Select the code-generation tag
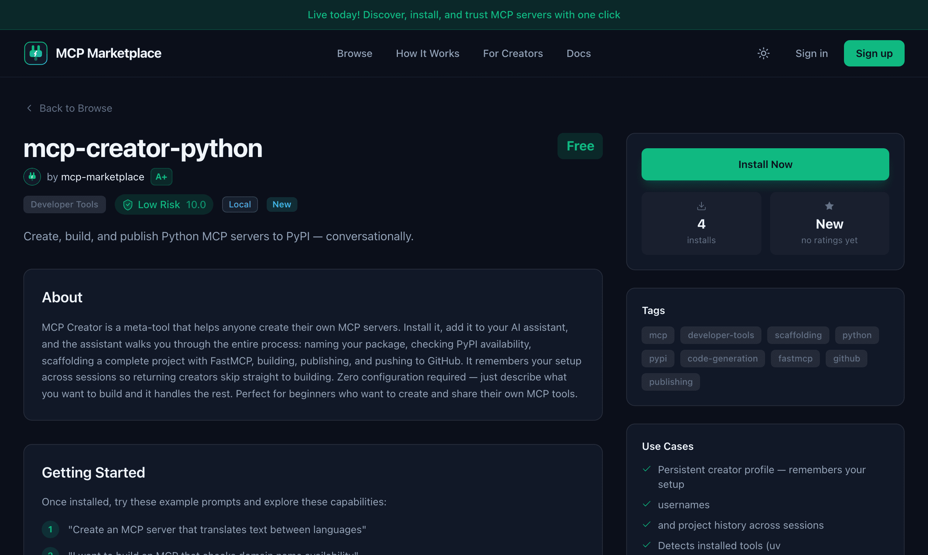Viewport: 928px width, 555px height. 722,358
